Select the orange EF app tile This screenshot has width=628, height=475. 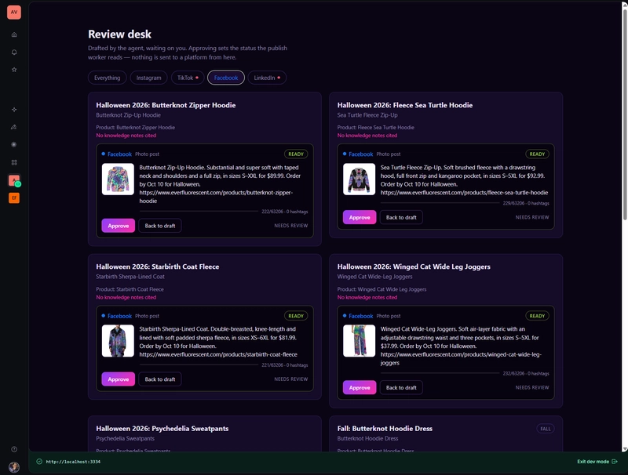14,198
